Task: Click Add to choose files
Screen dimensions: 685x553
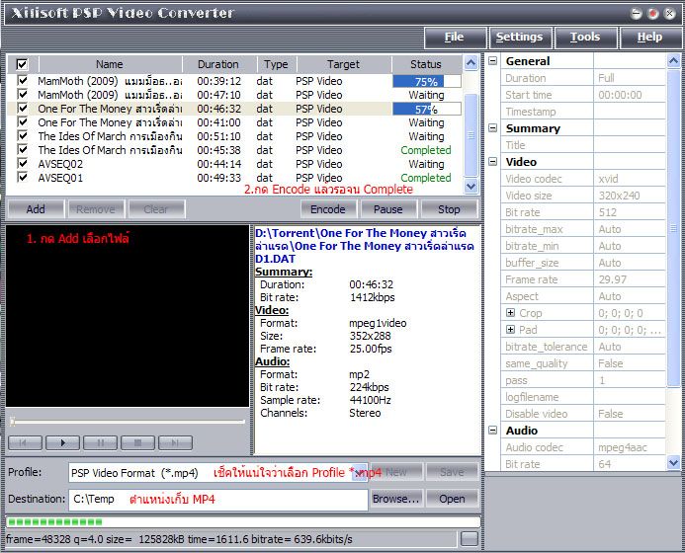Action: (36, 209)
